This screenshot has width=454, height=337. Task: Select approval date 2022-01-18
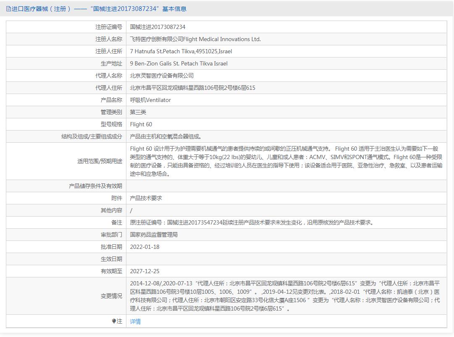pos(144,247)
